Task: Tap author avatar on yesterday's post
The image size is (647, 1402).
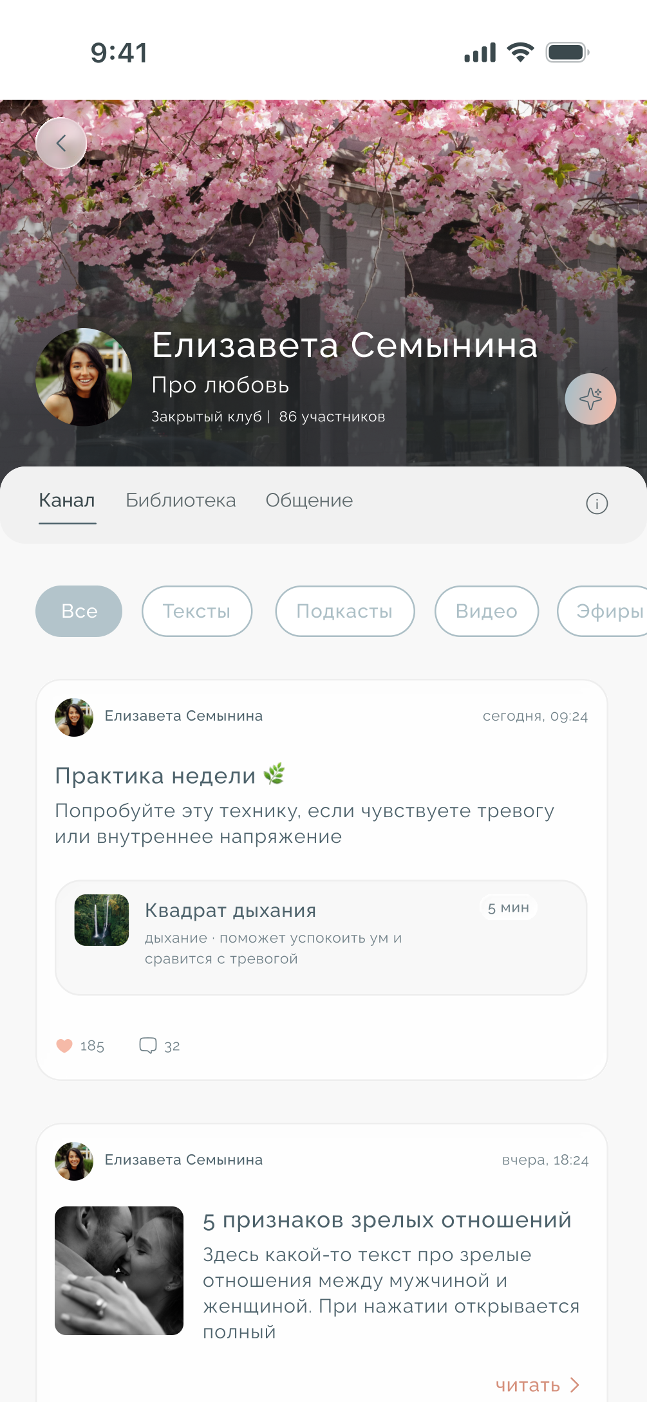Action: tap(74, 1161)
